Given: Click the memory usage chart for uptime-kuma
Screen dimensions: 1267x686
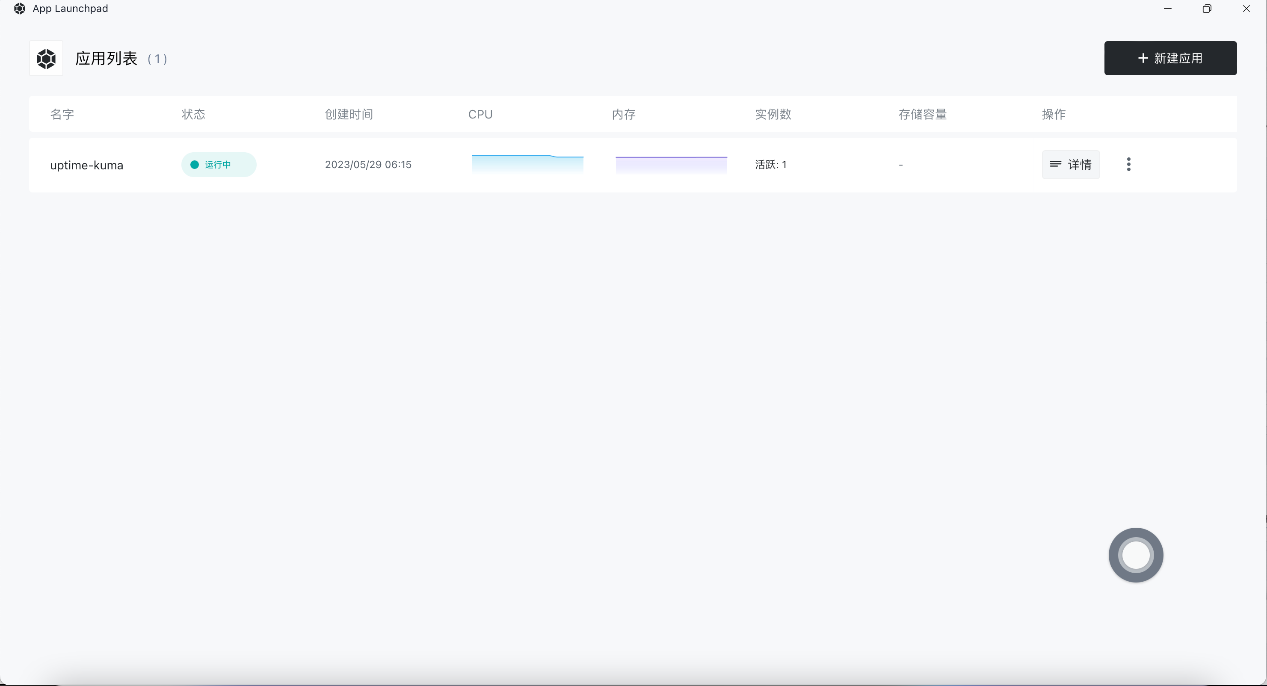Looking at the screenshot, I should [x=672, y=164].
